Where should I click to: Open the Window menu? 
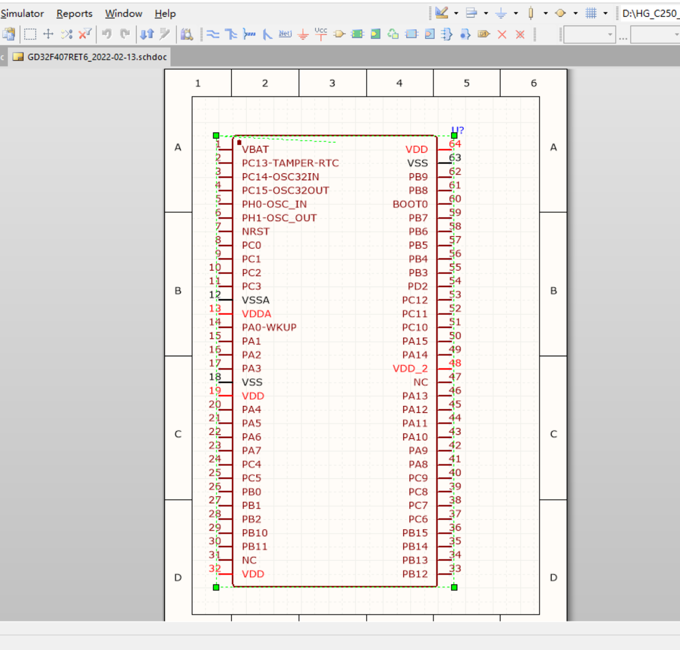tap(124, 13)
